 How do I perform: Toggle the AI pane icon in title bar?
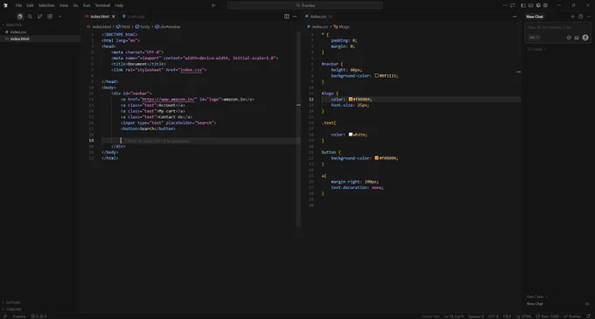click(538, 5)
